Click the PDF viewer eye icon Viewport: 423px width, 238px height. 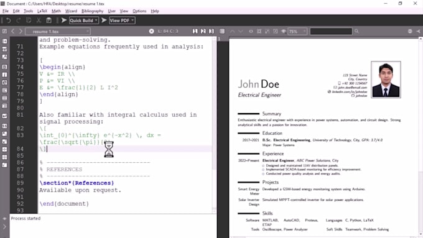click(283, 31)
